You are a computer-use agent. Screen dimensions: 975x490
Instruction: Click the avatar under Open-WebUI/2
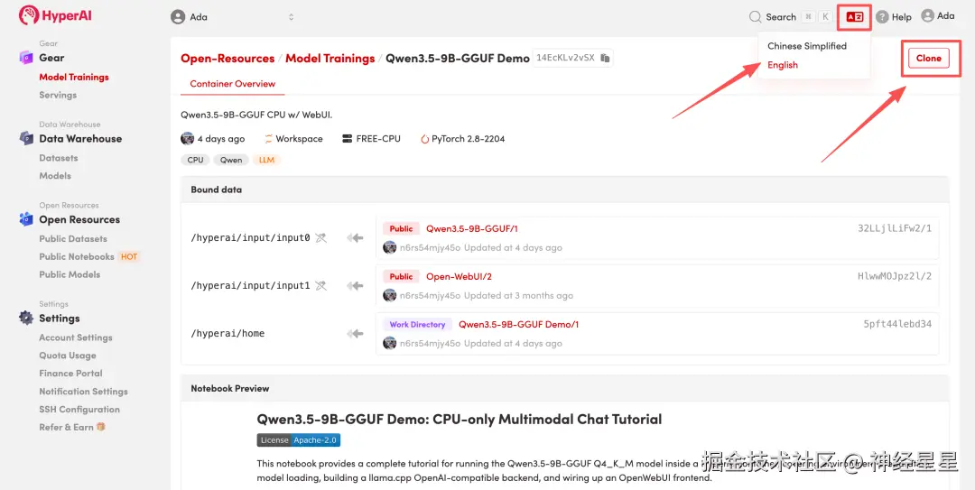point(390,295)
